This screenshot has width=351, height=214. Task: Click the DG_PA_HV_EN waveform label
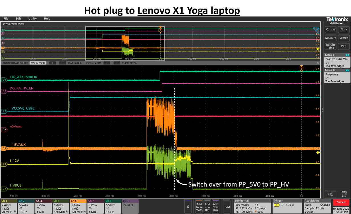coord(22,88)
